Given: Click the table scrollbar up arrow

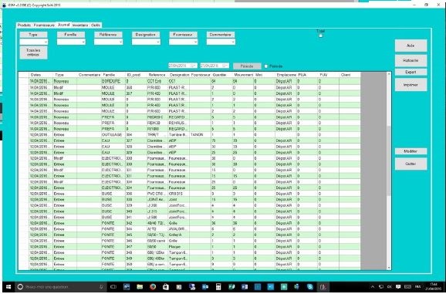Looking at the screenshot, I should point(389,74).
